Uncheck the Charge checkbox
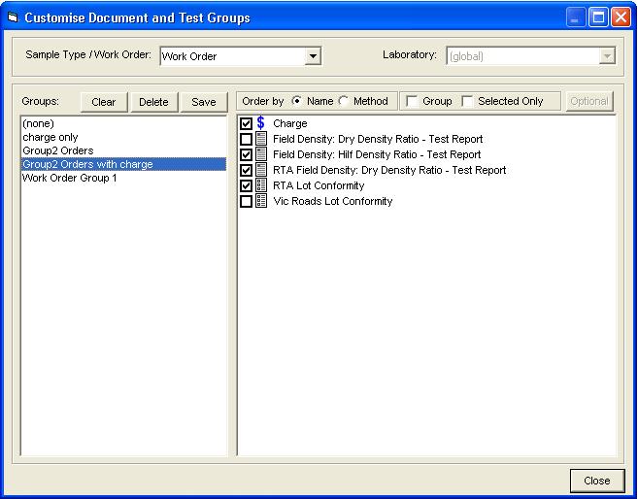 246,123
